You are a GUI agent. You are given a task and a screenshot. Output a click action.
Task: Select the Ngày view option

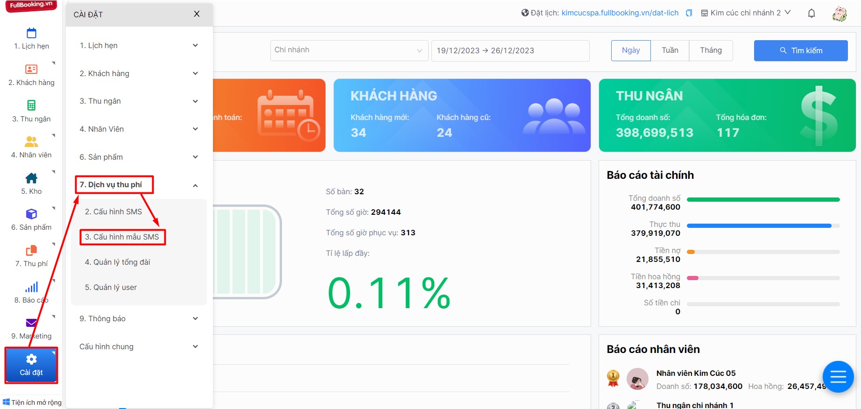(630, 50)
